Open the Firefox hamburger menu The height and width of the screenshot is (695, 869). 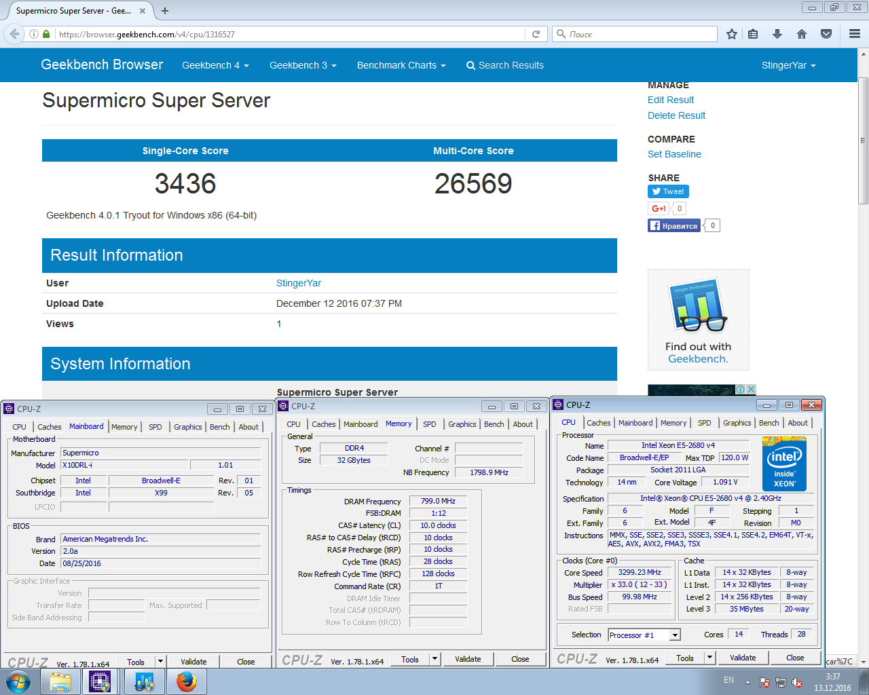tap(855, 34)
